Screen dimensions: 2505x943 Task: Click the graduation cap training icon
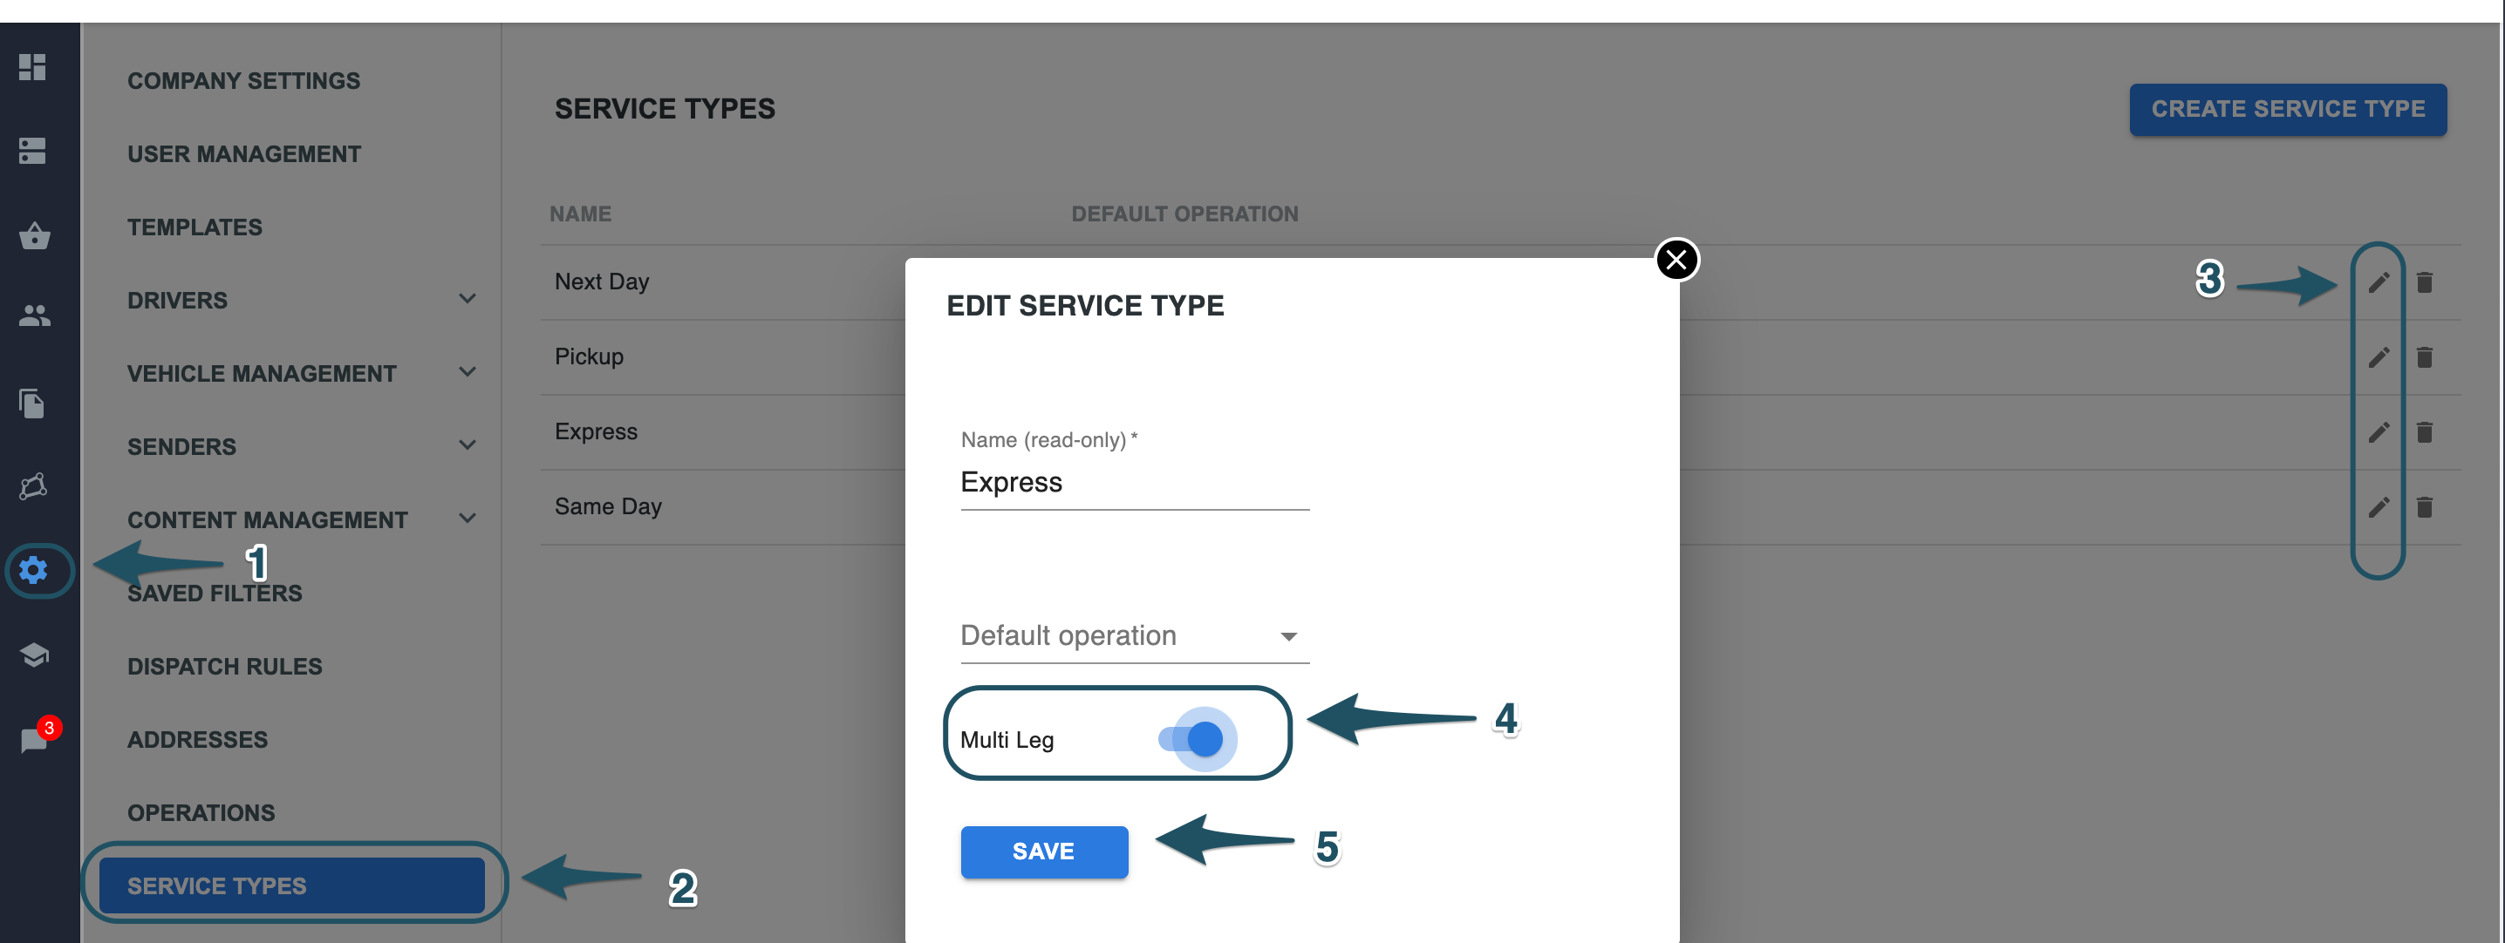[34, 655]
